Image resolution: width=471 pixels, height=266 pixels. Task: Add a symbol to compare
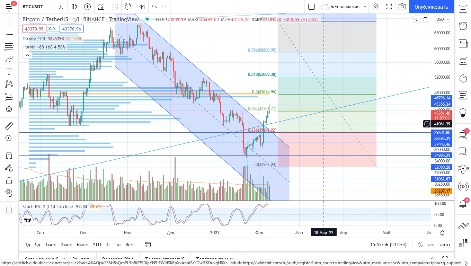88,7
